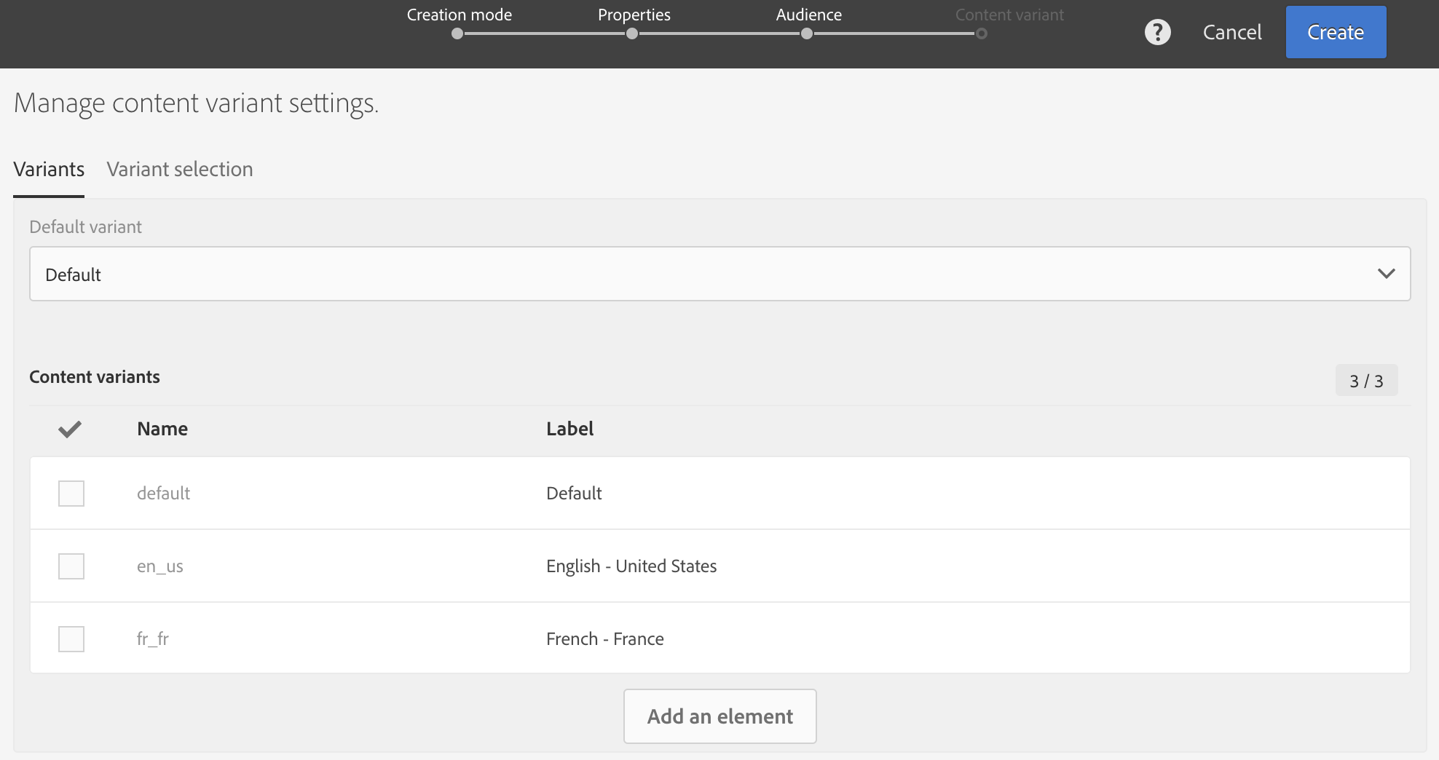Image resolution: width=1439 pixels, height=760 pixels.
Task: Select the French - France row label
Action: [605, 638]
